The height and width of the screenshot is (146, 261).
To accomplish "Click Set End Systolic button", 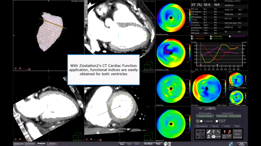I will click(x=222, y=116).
